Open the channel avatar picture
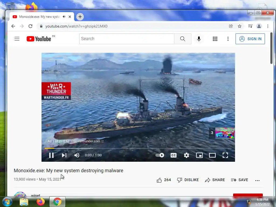 tap(20, 194)
